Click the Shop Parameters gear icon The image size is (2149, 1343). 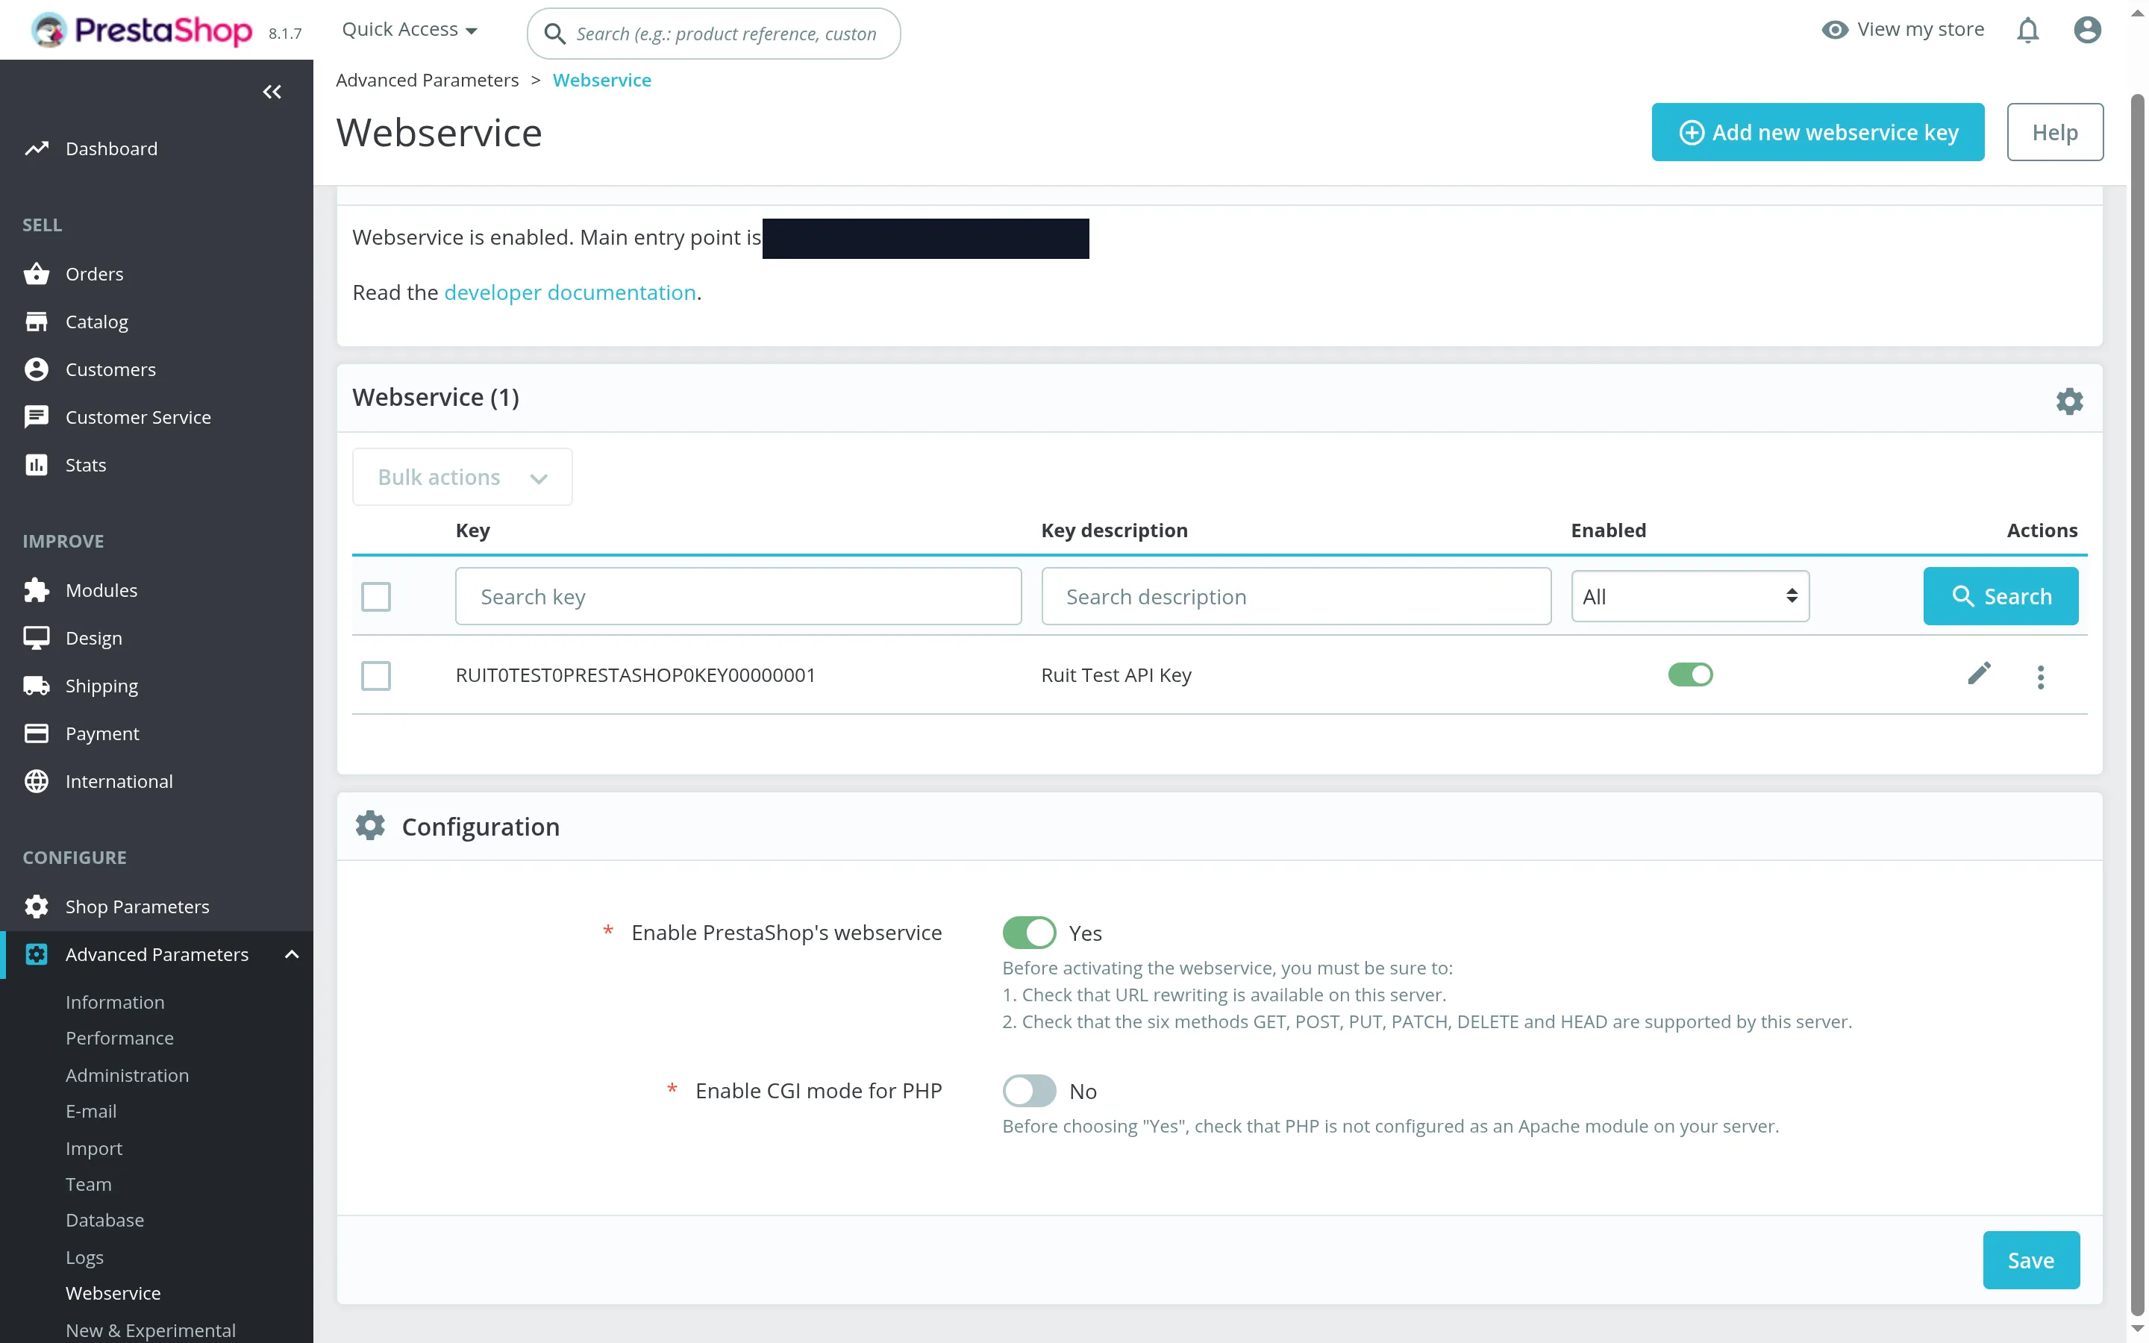click(x=37, y=906)
